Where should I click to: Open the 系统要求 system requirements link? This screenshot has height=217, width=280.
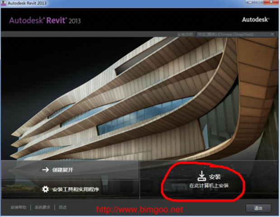(x=43, y=208)
